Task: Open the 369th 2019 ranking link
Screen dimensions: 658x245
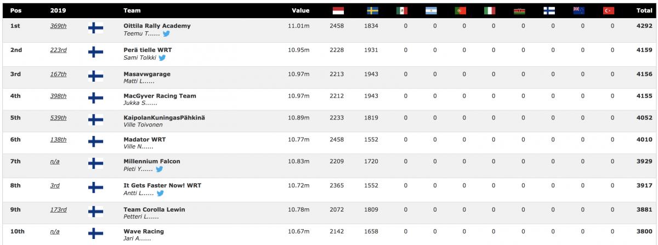Action: click(x=58, y=26)
